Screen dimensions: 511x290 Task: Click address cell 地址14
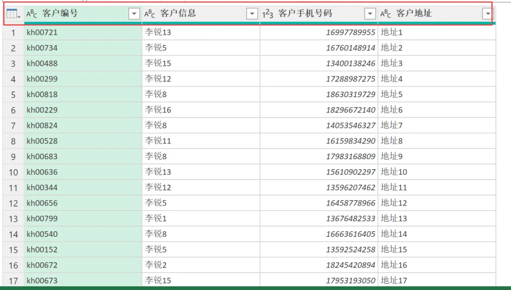click(x=437, y=234)
